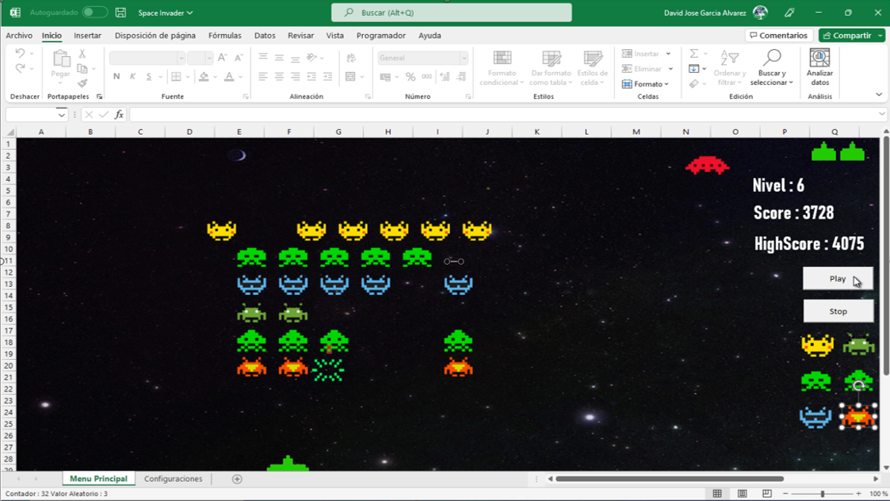
Task: Click the Undo arrow icon
Action: coord(20,53)
